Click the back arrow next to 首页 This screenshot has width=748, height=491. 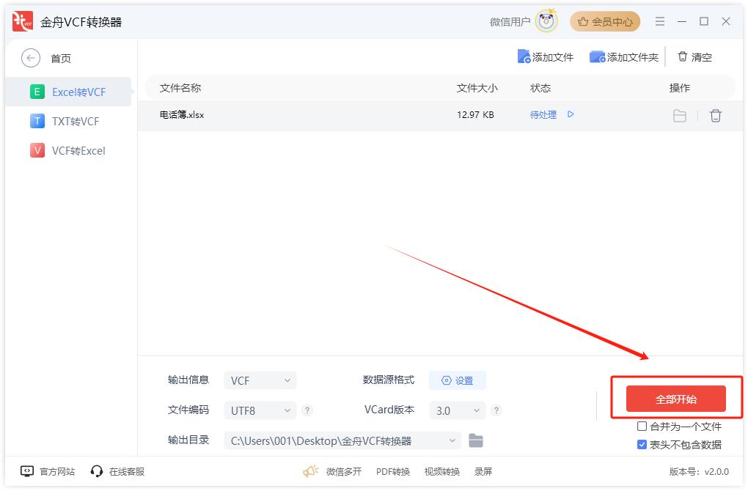pyautogui.click(x=31, y=59)
